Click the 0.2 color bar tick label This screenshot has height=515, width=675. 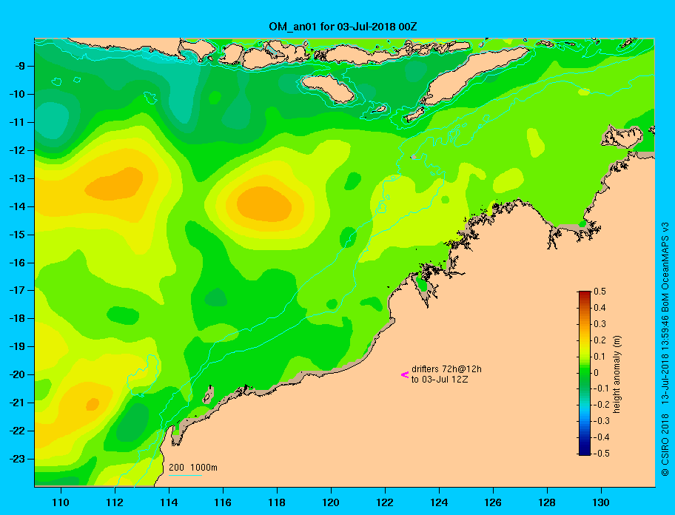point(600,340)
